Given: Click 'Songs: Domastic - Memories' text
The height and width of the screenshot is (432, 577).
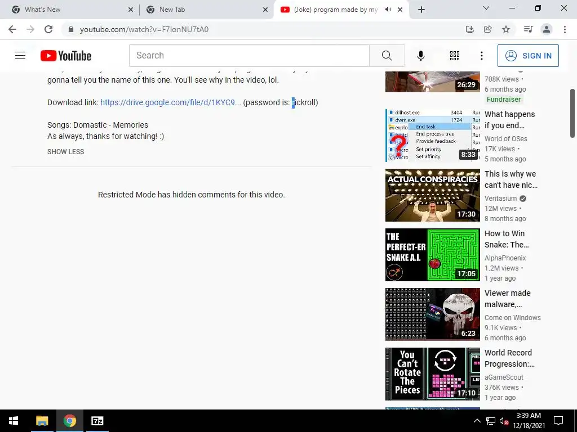Looking at the screenshot, I should 97,125.
